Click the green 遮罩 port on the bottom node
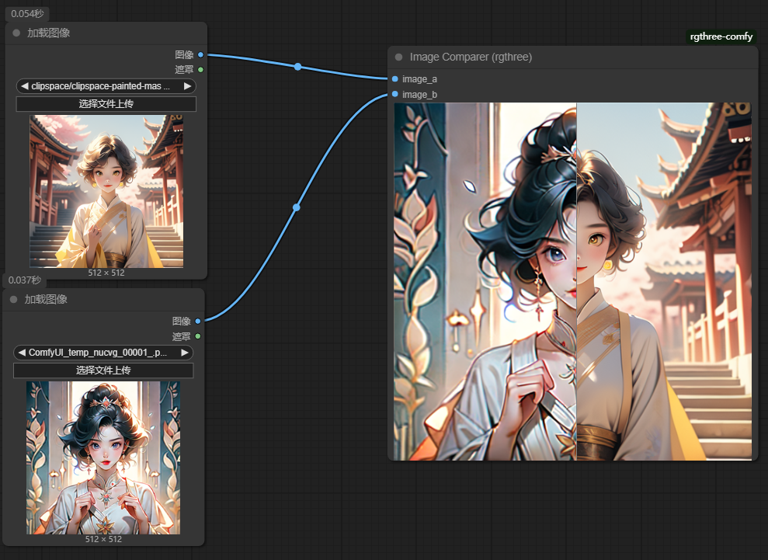 tap(197, 336)
